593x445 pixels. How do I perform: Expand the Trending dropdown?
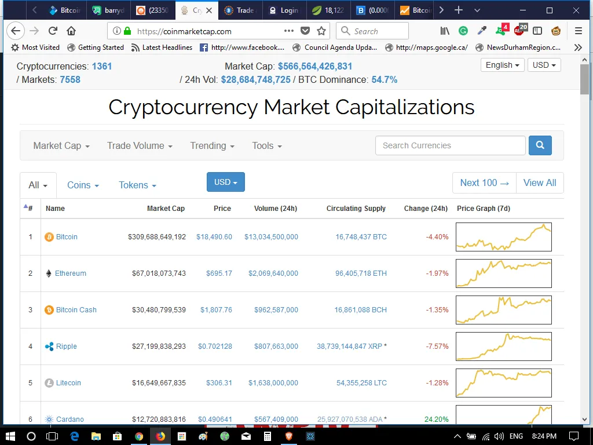(212, 145)
